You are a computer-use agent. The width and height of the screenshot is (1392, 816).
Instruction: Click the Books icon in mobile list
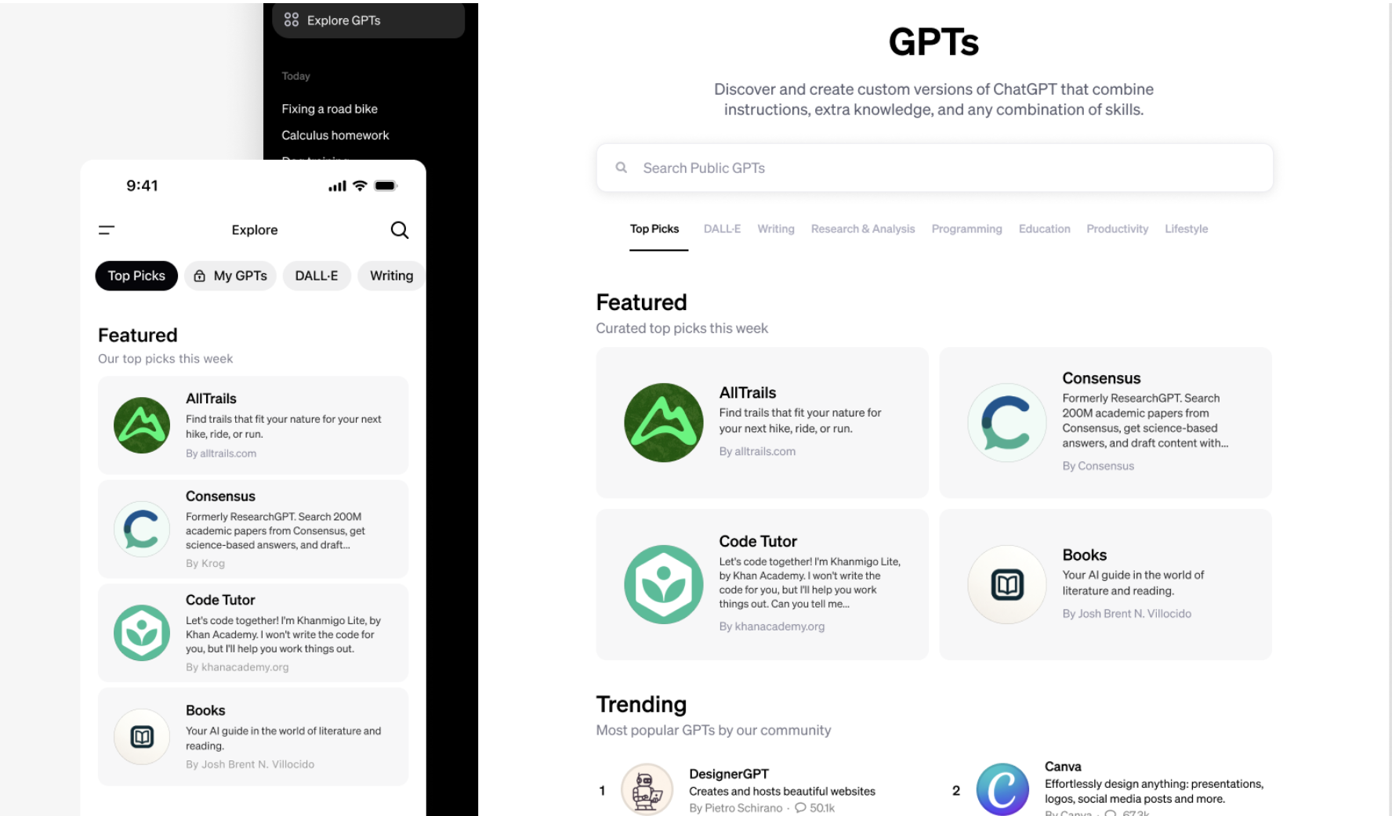tap(142, 737)
